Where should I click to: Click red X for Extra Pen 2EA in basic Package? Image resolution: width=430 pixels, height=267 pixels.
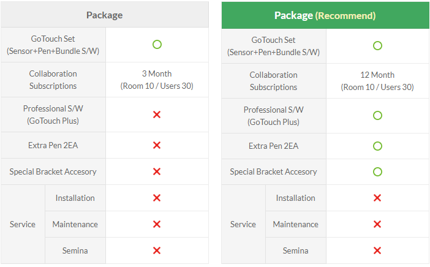click(157, 145)
